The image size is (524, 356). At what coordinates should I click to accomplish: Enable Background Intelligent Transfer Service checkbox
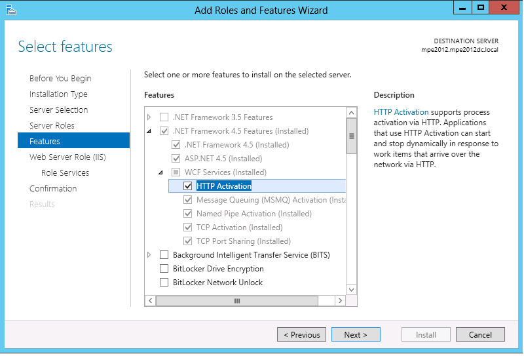tap(164, 254)
